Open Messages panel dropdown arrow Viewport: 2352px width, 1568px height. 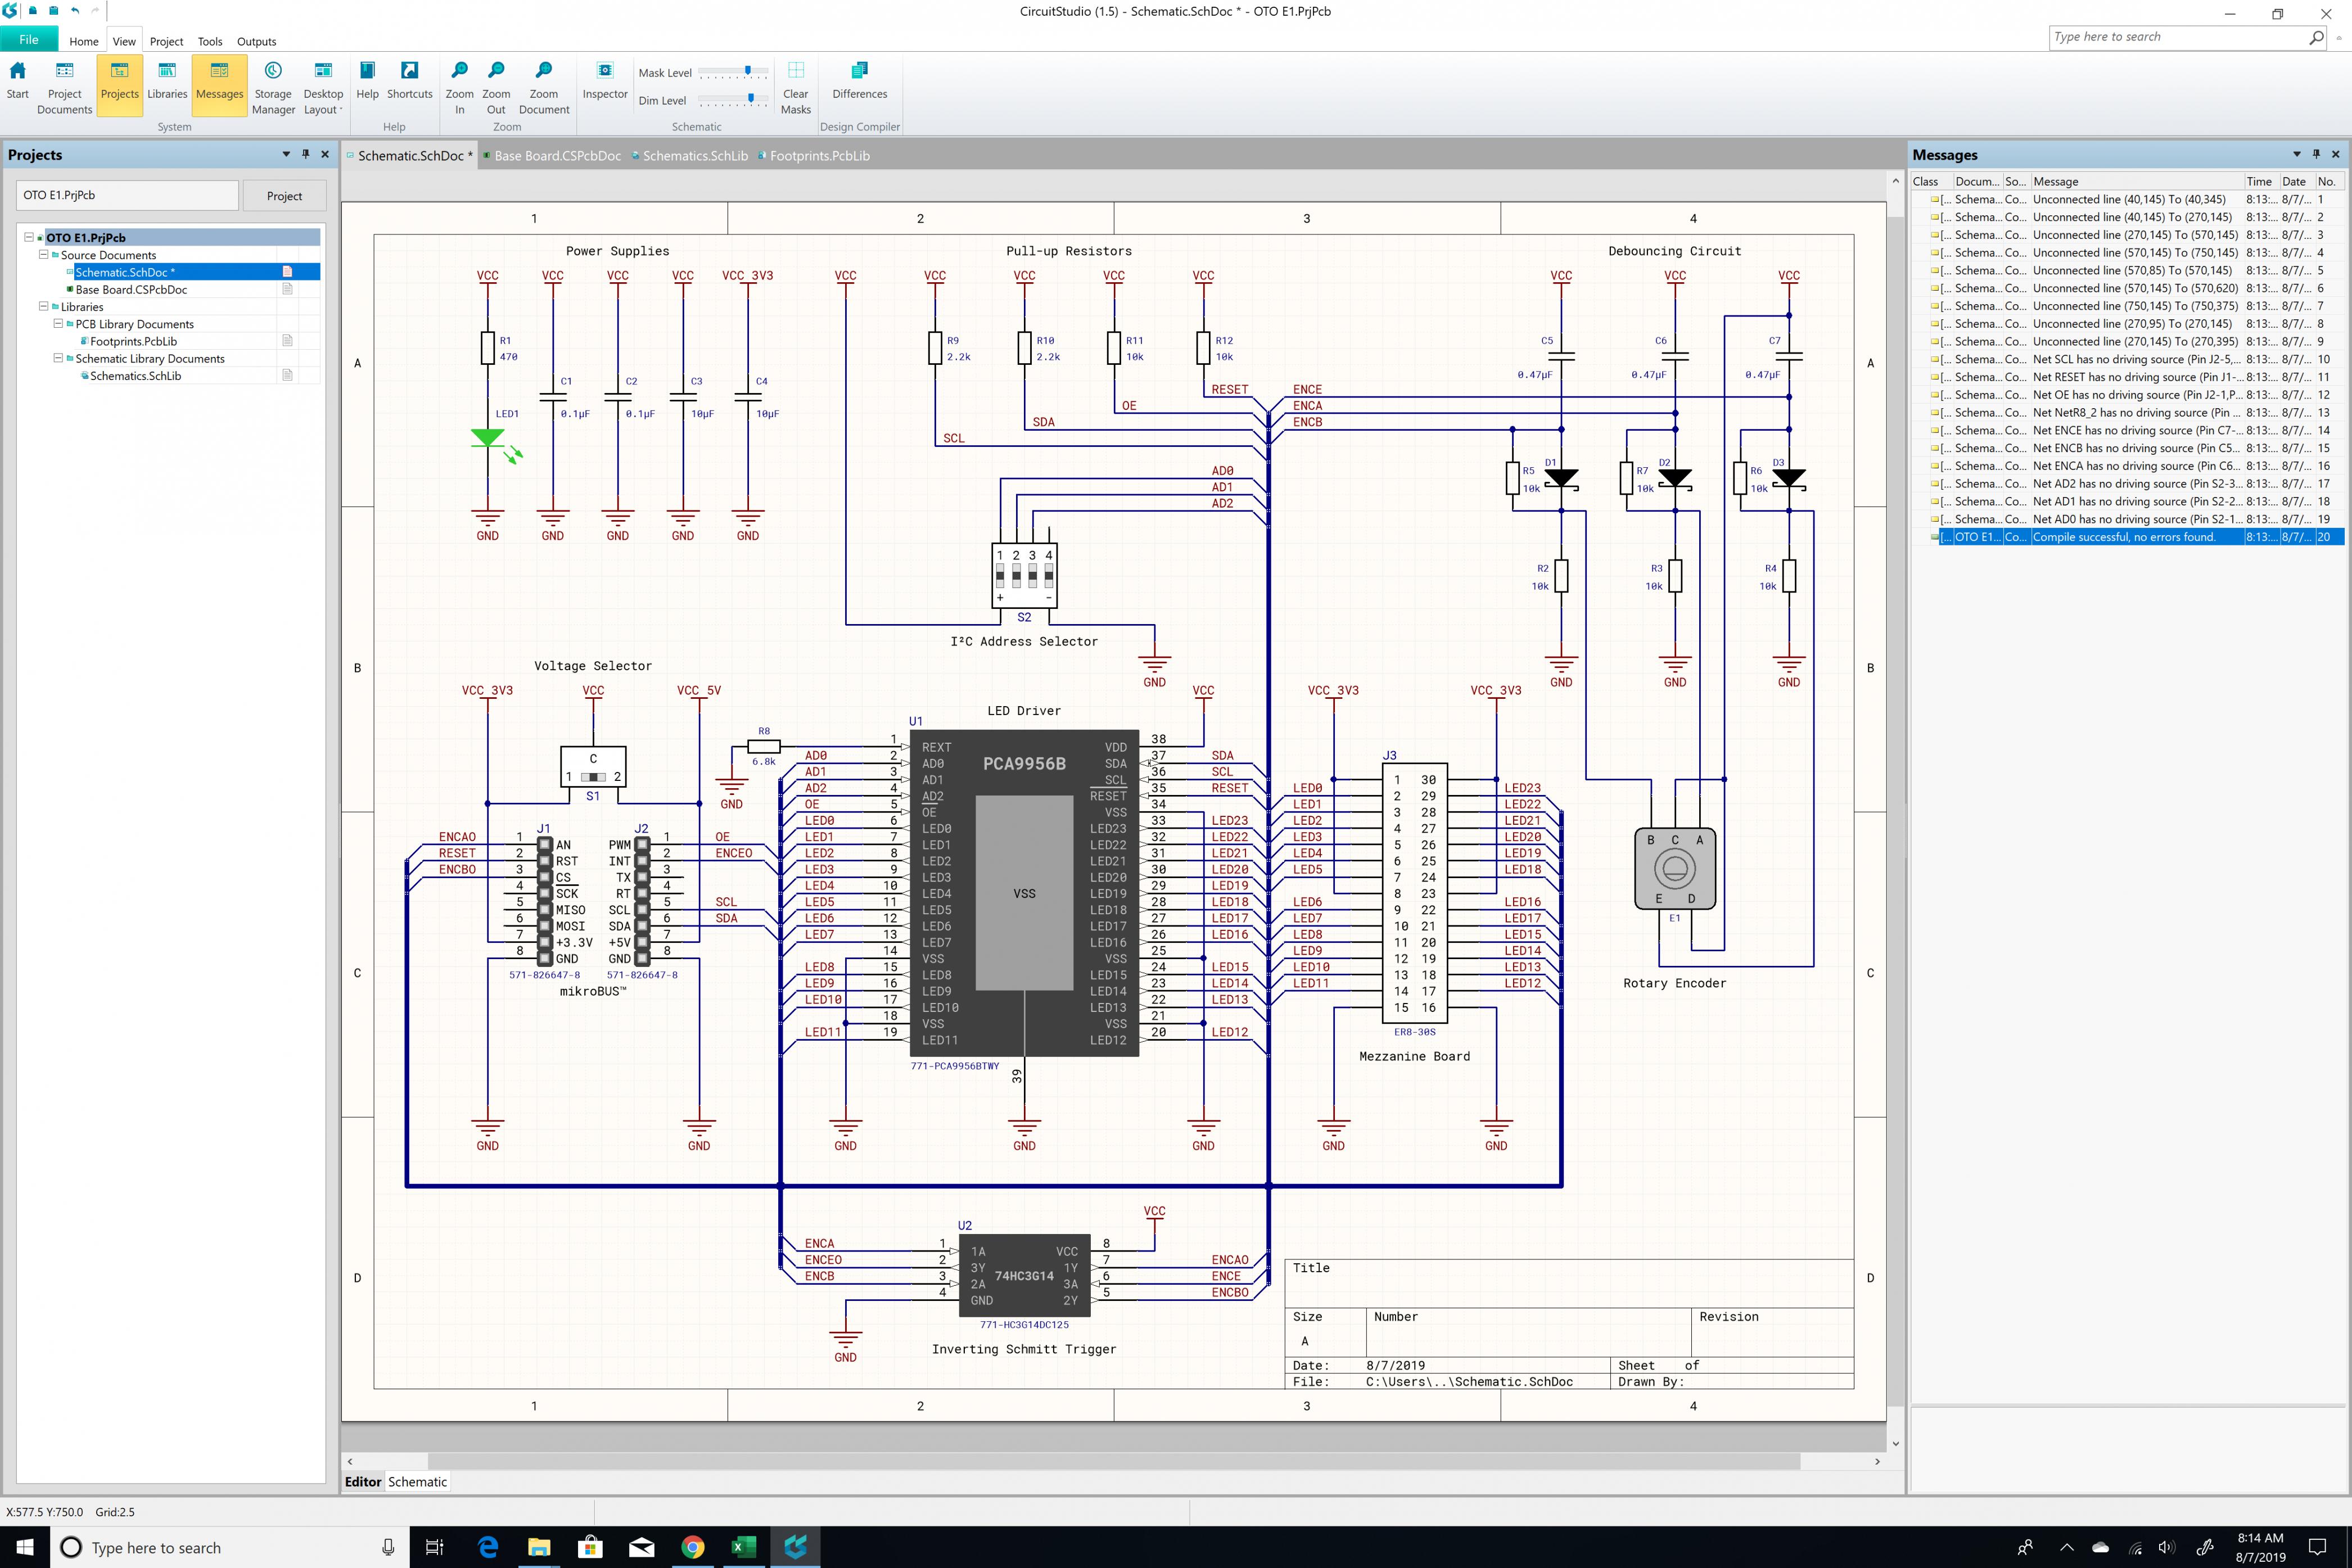tap(2296, 154)
